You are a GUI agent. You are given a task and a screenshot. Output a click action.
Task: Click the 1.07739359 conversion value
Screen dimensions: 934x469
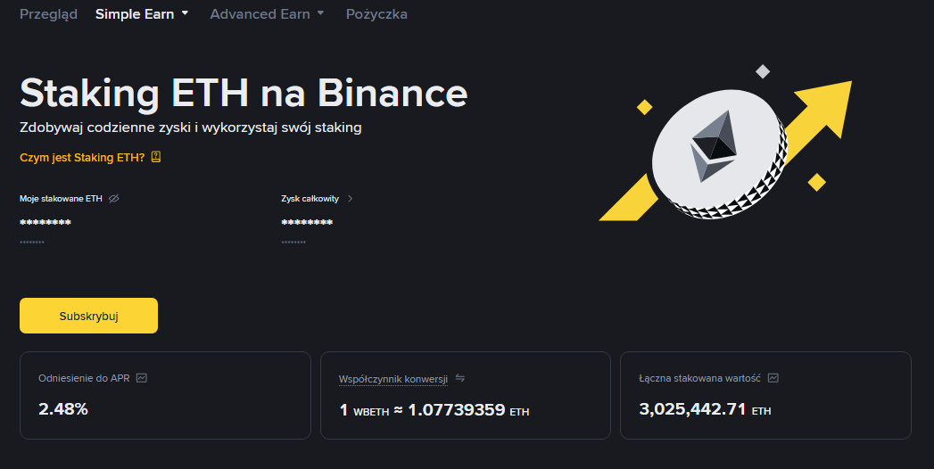[x=456, y=410]
